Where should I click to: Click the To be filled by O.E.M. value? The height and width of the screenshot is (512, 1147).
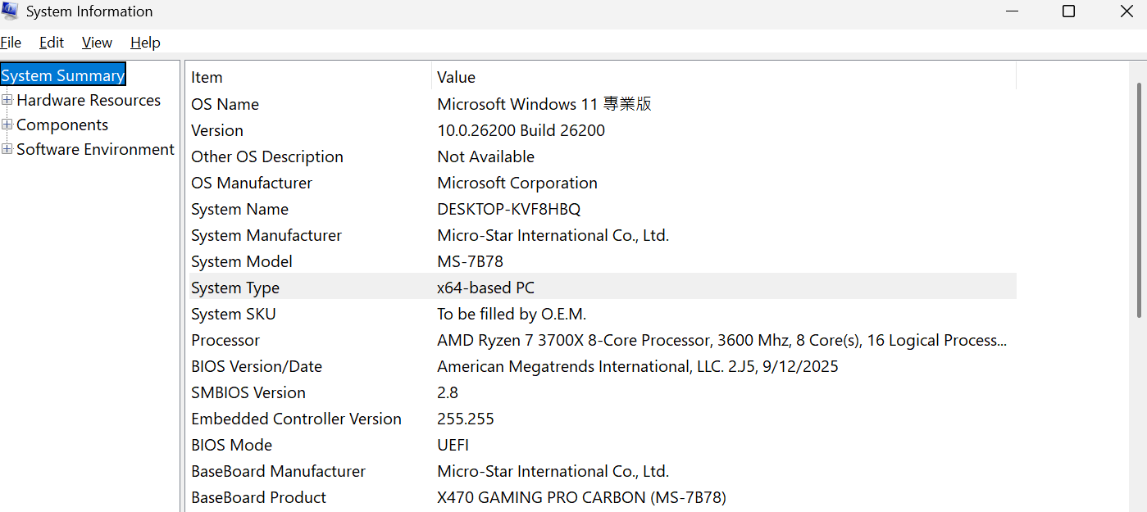pos(512,314)
